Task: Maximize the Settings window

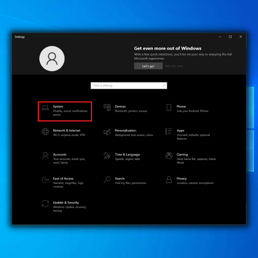Action: click(x=230, y=37)
